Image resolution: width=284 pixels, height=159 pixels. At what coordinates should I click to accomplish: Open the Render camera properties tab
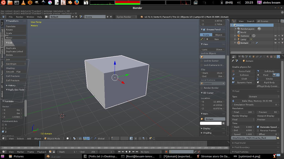(x=239, y=57)
